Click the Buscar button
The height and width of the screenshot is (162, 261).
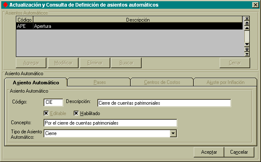click(127, 63)
